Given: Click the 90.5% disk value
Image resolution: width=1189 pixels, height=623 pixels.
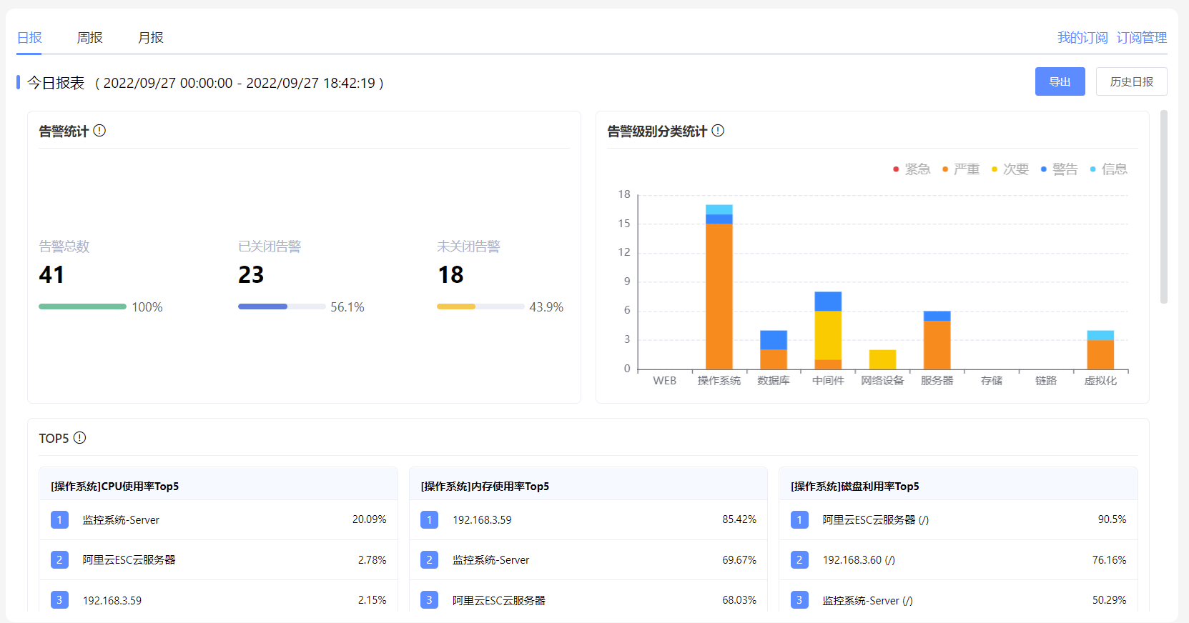Looking at the screenshot, I should [1112, 519].
